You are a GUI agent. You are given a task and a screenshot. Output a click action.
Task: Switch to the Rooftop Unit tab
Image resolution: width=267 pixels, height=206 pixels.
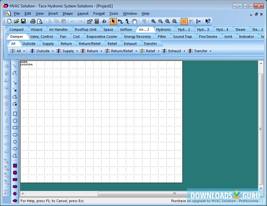coord(86,29)
